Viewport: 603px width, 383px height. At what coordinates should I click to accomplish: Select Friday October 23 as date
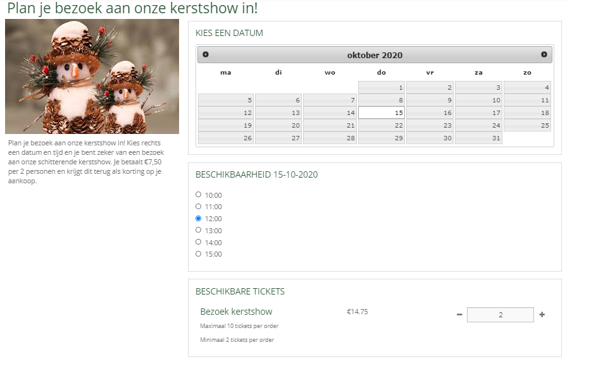[430, 125]
